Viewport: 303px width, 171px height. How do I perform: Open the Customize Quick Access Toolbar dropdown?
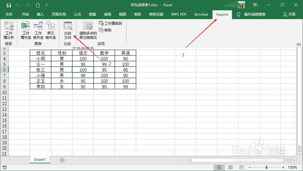46,5
